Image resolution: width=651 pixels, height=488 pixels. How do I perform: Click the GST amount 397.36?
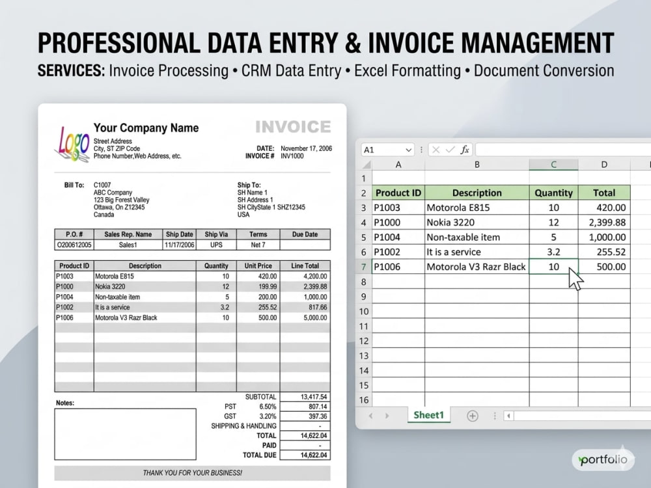(318, 416)
